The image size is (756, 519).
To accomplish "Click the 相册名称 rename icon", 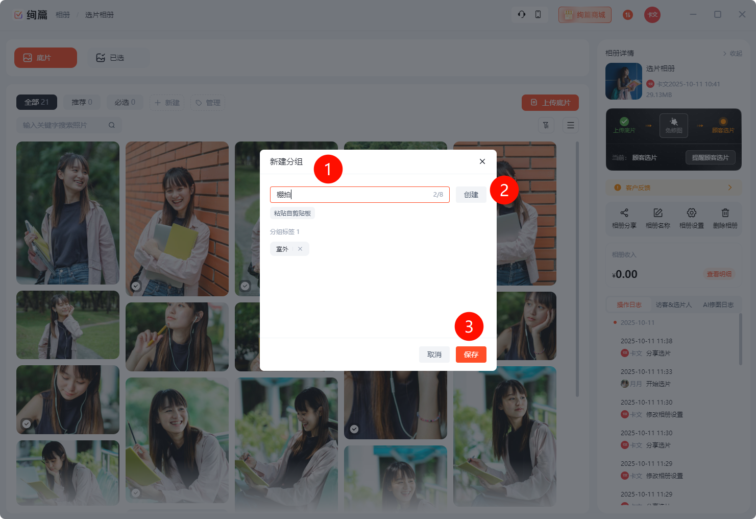I will [x=657, y=213].
